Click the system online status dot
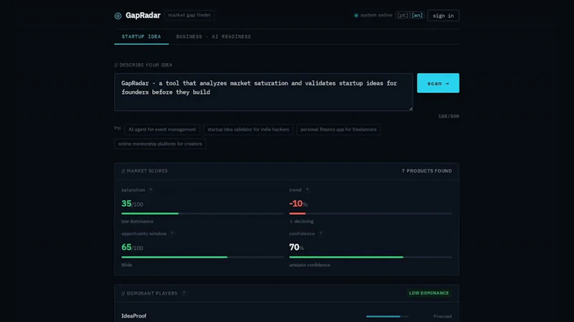574x322 pixels. click(356, 15)
